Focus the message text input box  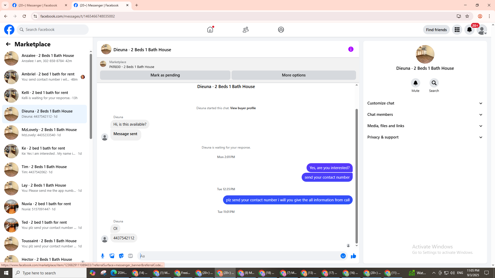coord(239,256)
